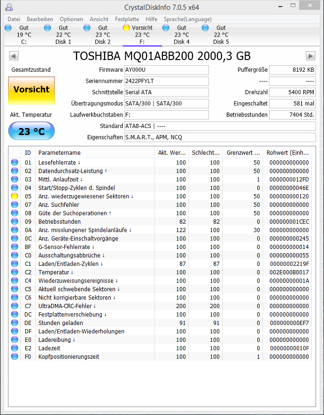This screenshot has height=415, width=324.
Task: Click the Firmware field AY000U
Action: [167, 70]
